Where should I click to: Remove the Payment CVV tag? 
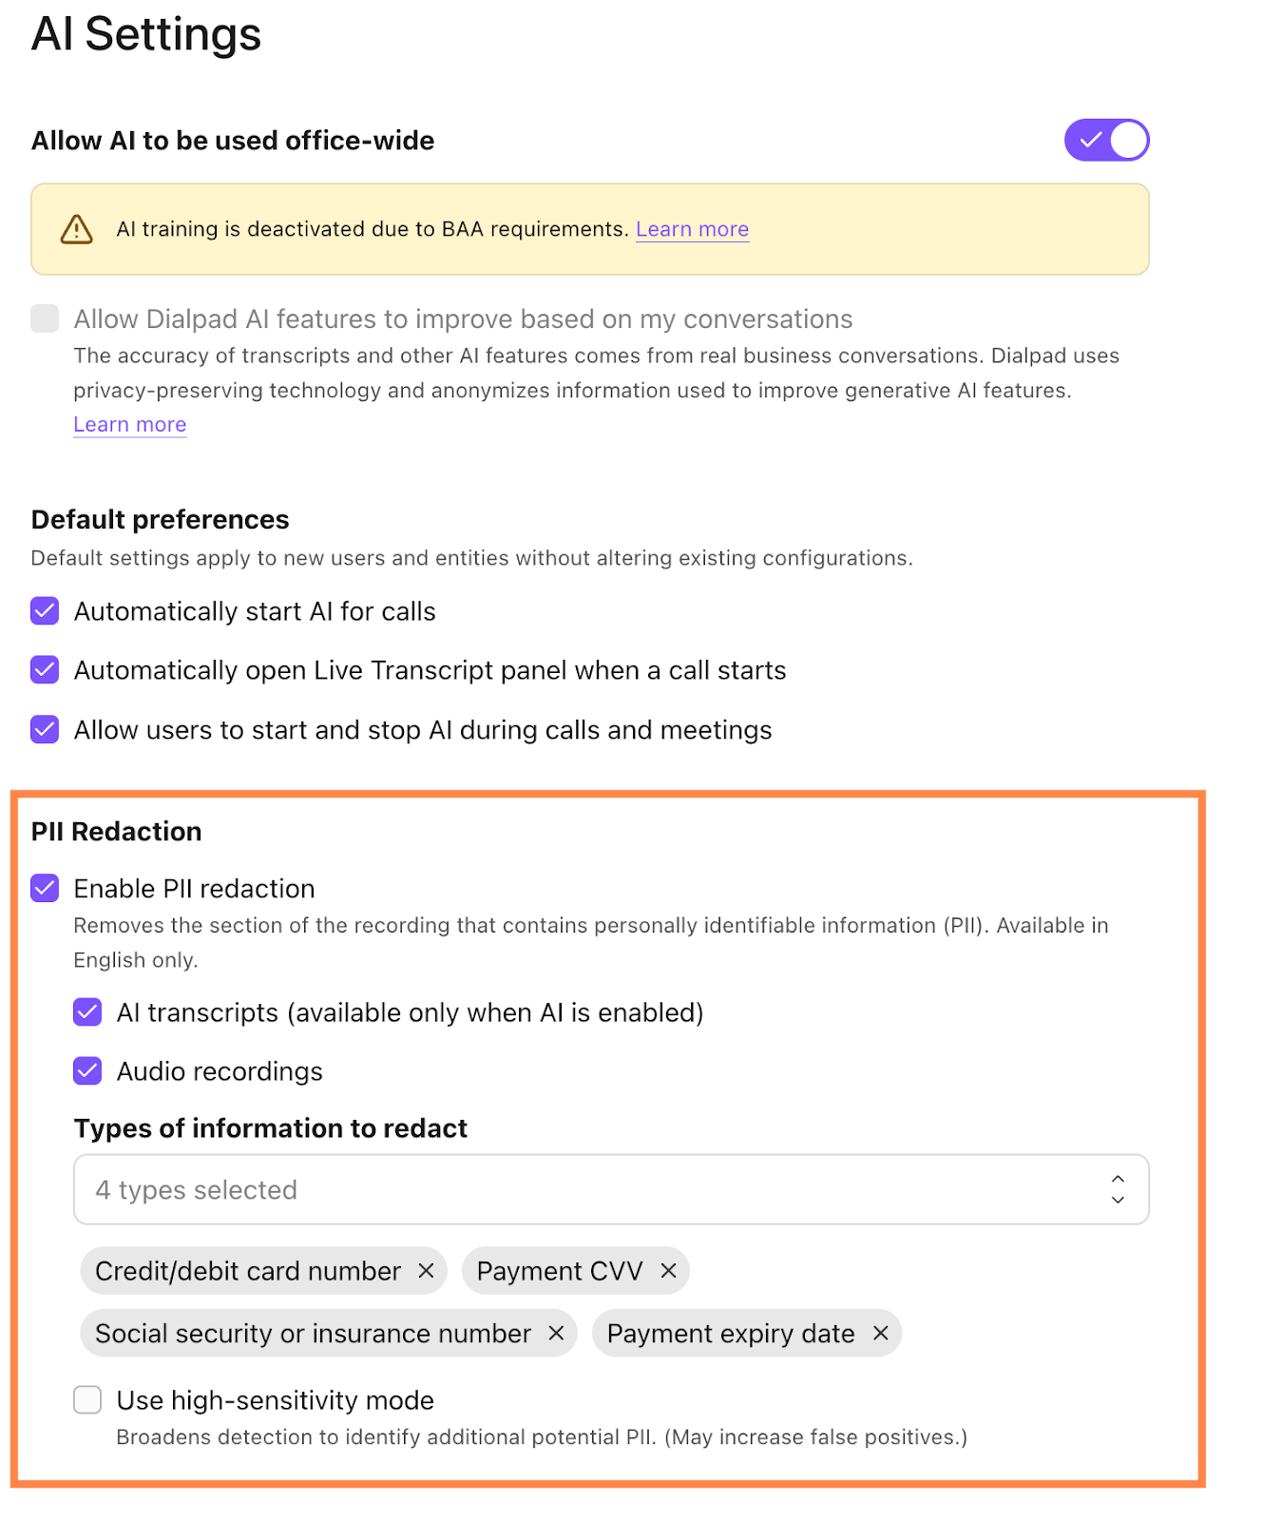(x=670, y=1271)
